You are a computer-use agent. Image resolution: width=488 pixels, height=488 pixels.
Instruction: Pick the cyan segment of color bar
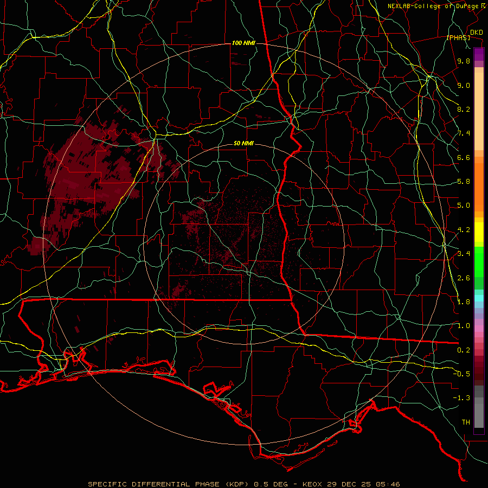tap(479, 298)
